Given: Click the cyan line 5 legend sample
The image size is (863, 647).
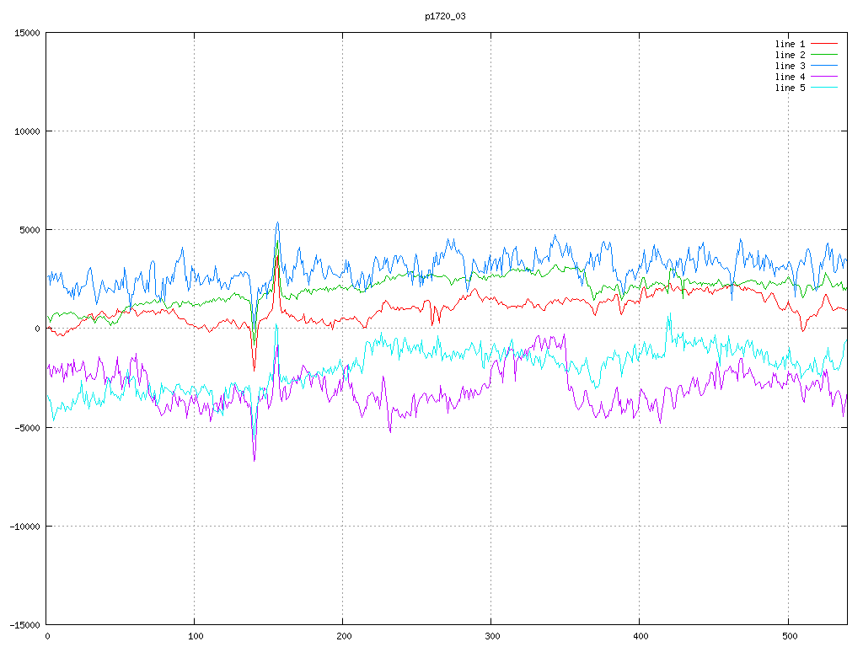Looking at the screenshot, I should [x=824, y=87].
